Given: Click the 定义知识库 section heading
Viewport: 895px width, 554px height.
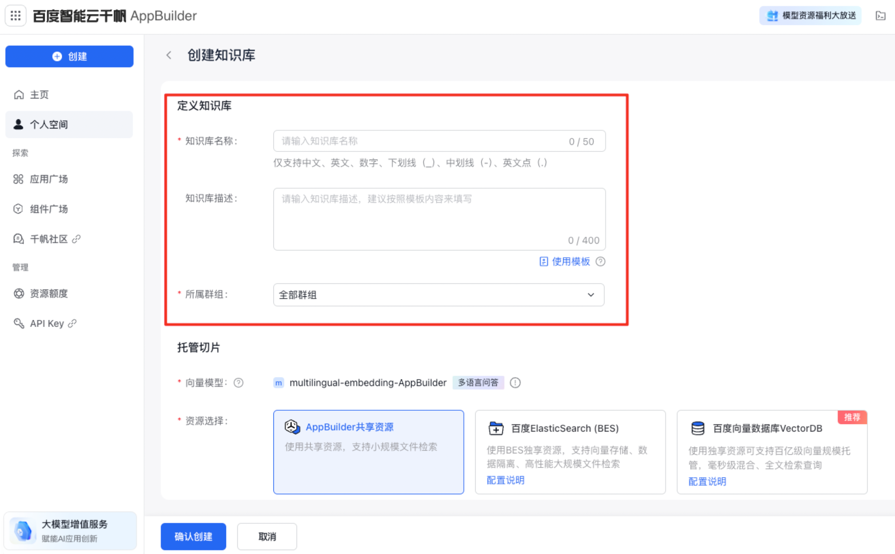Looking at the screenshot, I should pyautogui.click(x=204, y=106).
